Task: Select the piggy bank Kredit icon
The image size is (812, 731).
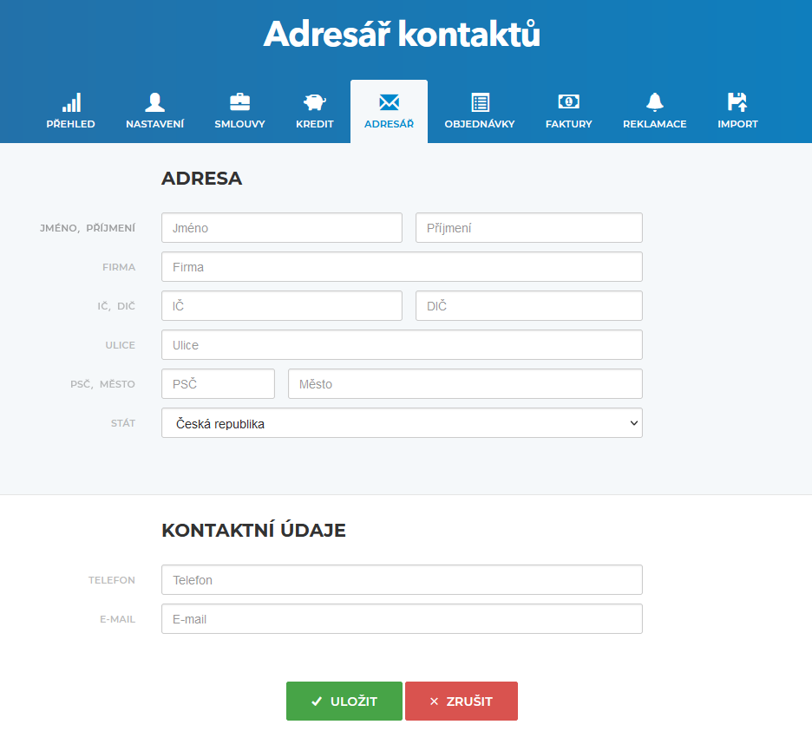Action: pyautogui.click(x=314, y=102)
